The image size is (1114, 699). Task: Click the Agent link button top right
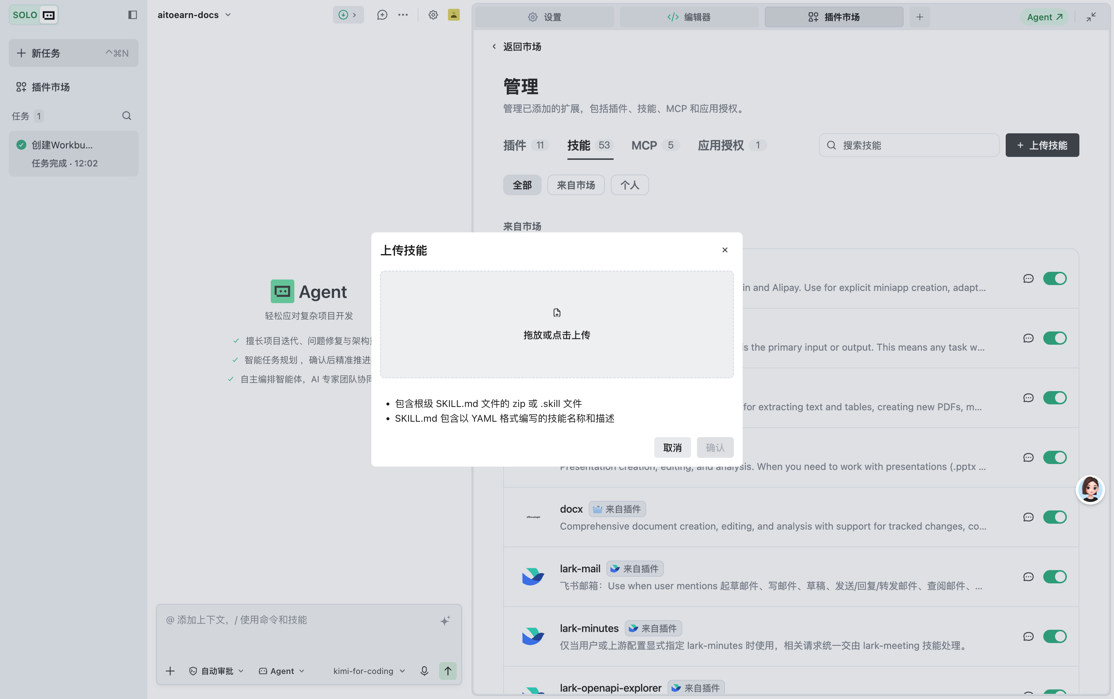pyautogui.click(x=1044, y=17)
